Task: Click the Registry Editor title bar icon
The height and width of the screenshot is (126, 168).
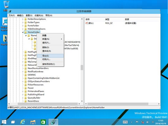Action: 10,11
